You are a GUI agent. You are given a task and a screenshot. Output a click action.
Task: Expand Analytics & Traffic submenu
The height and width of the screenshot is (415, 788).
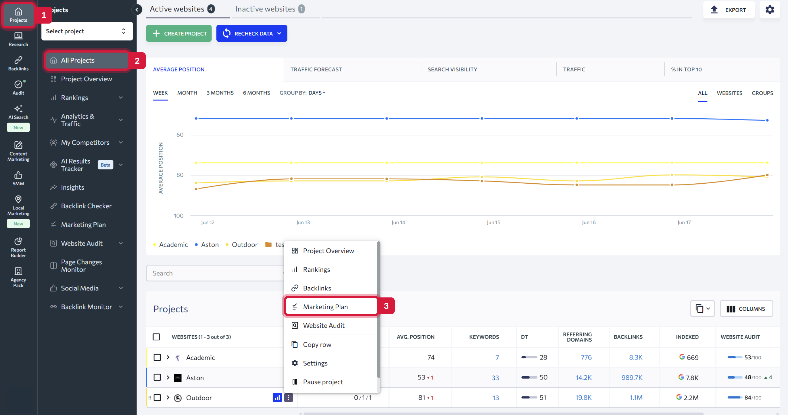click(121, 120)
